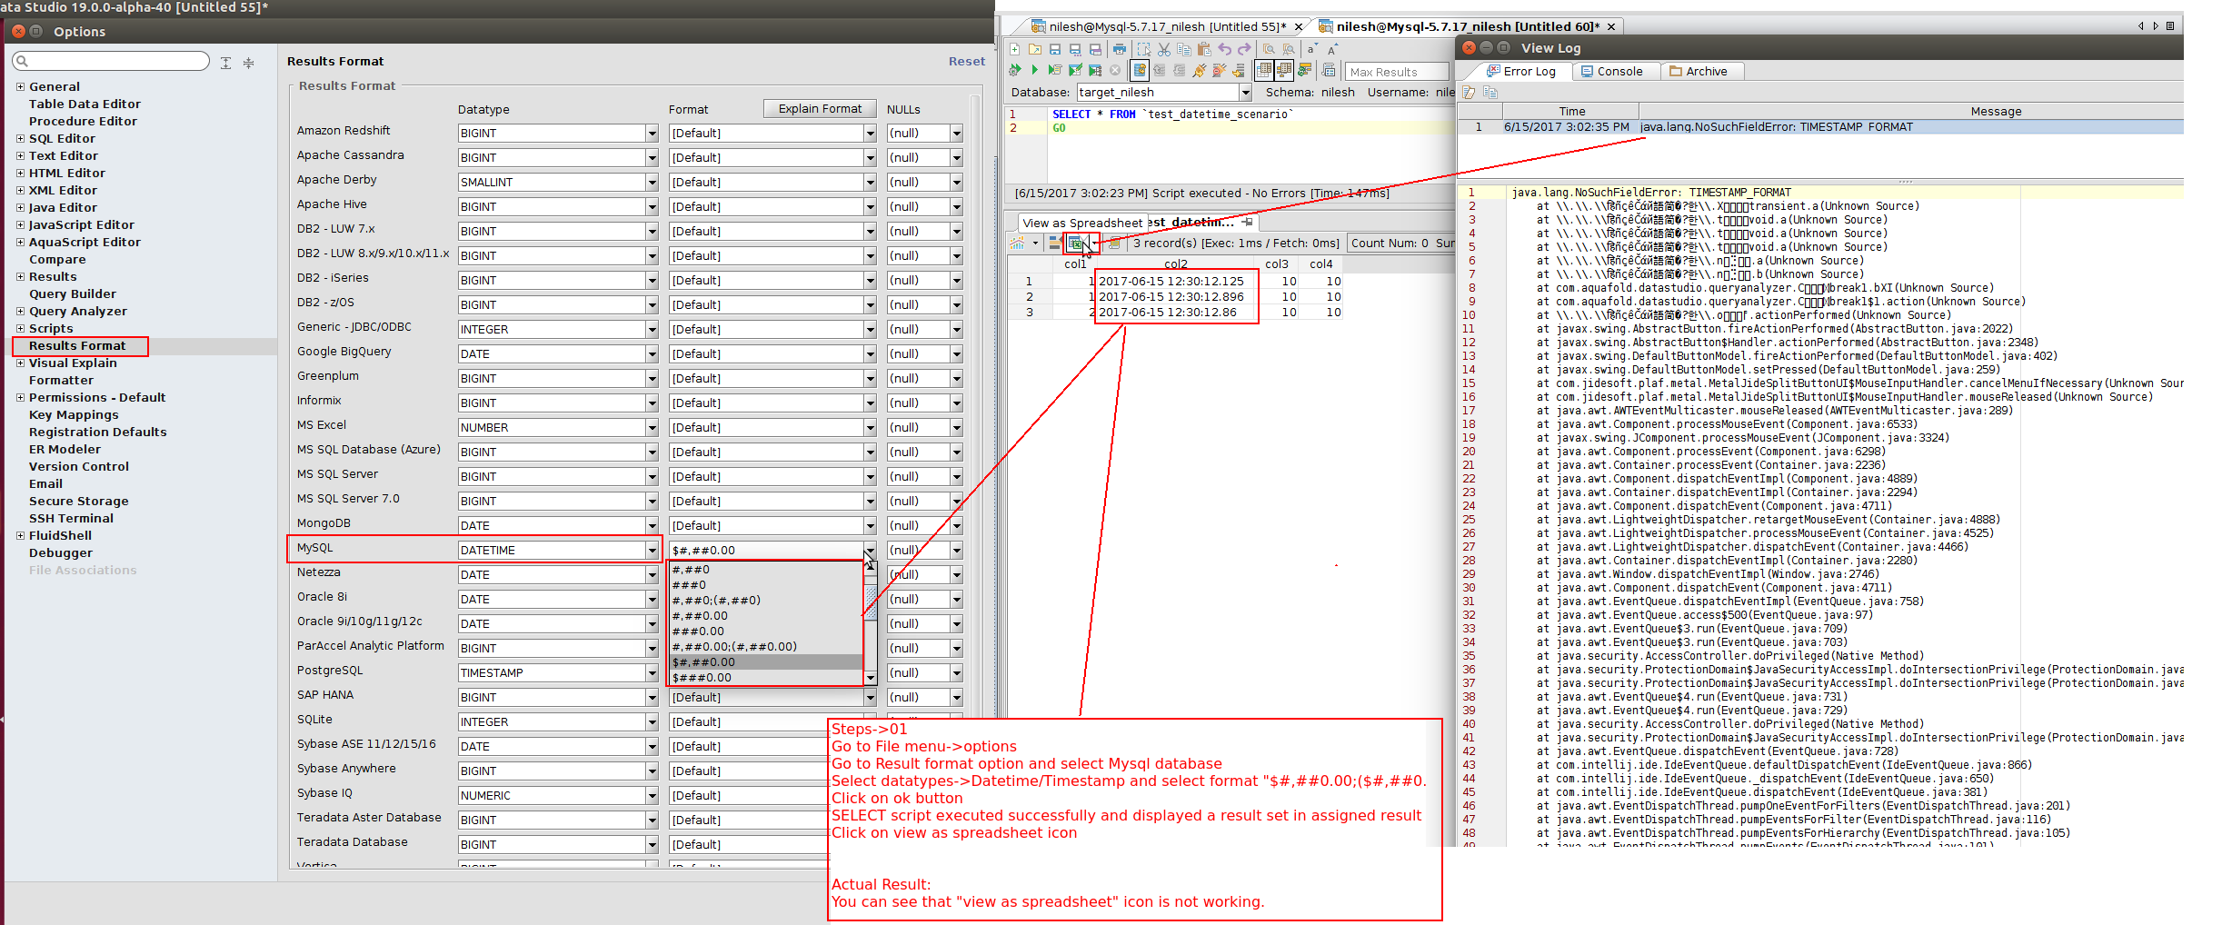2222x925 pixels.
Task: Expand the Query Analyzer options node
Action: point(20,312)
